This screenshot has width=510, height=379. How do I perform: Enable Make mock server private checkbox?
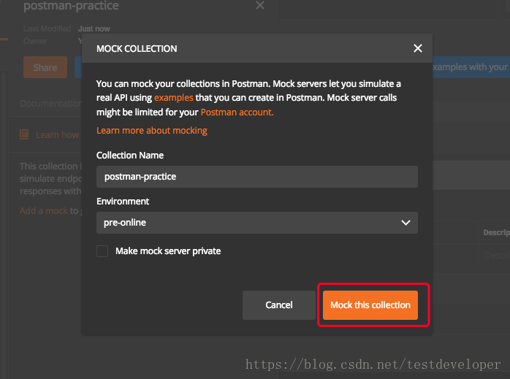103,251
